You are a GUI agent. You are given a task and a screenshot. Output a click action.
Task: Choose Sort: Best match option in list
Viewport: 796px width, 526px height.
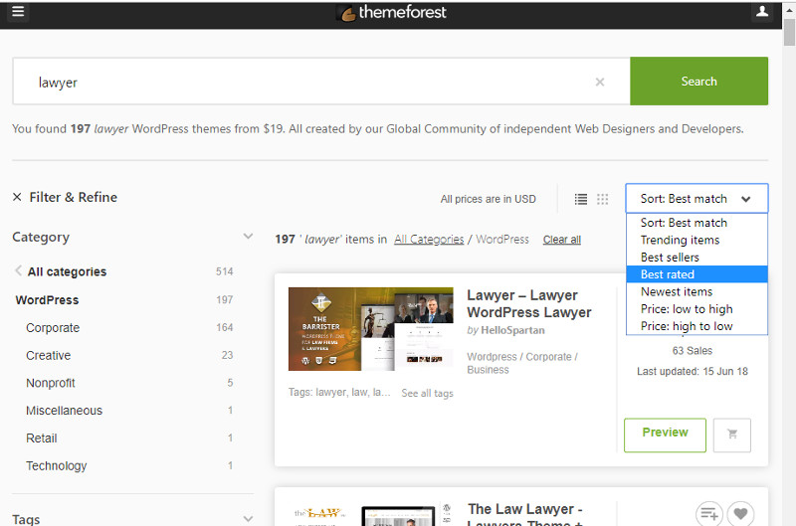[696, 223]
